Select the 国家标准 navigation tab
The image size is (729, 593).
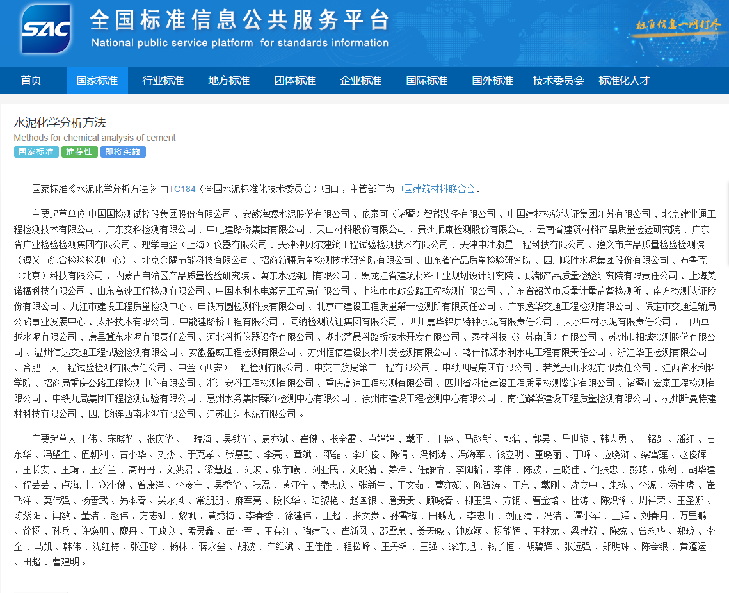coord(97,81)
